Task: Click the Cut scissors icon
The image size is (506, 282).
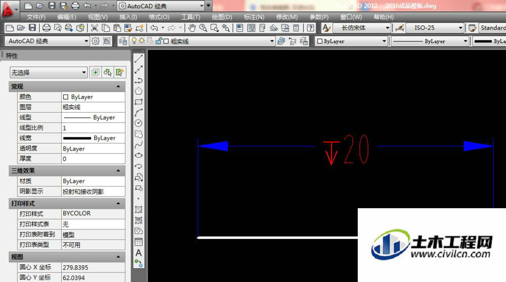Action: [x=94, y=28]
